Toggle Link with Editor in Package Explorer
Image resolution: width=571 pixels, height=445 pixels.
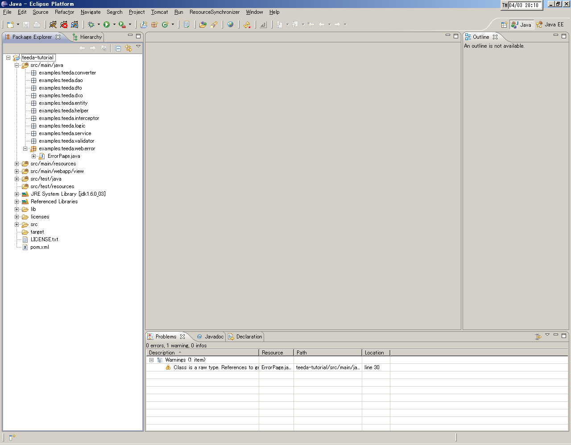[128, 48]
